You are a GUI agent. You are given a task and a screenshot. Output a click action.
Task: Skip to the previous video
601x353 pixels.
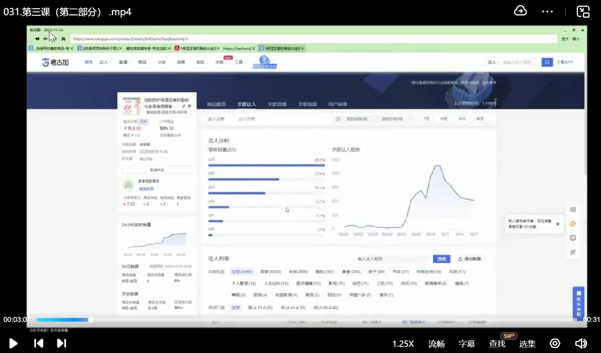[x=39, y=343]
